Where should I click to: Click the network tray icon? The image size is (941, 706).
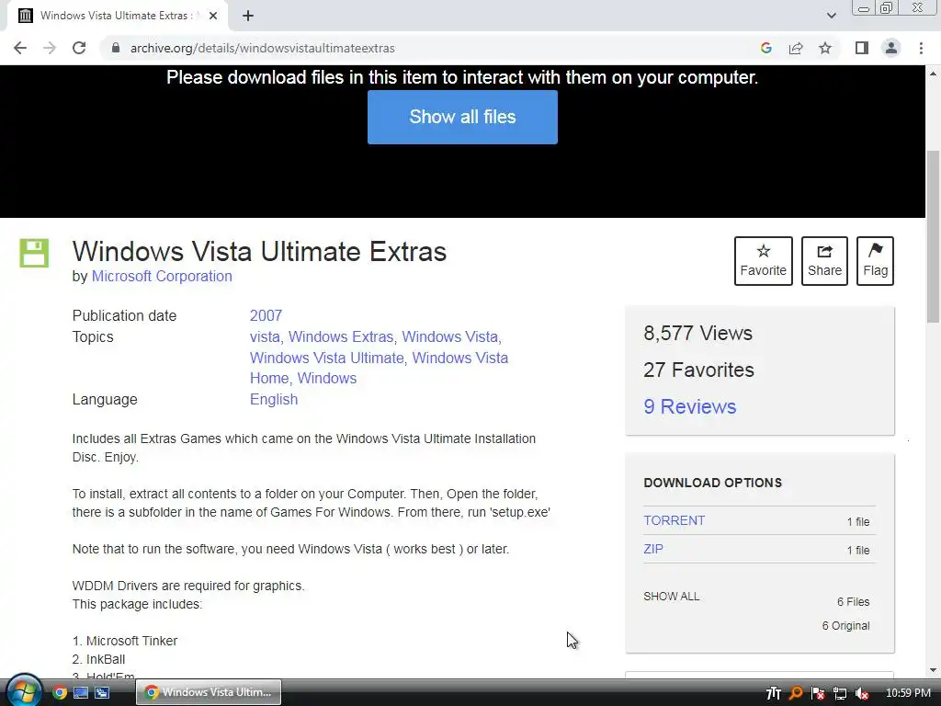(840, 693)
